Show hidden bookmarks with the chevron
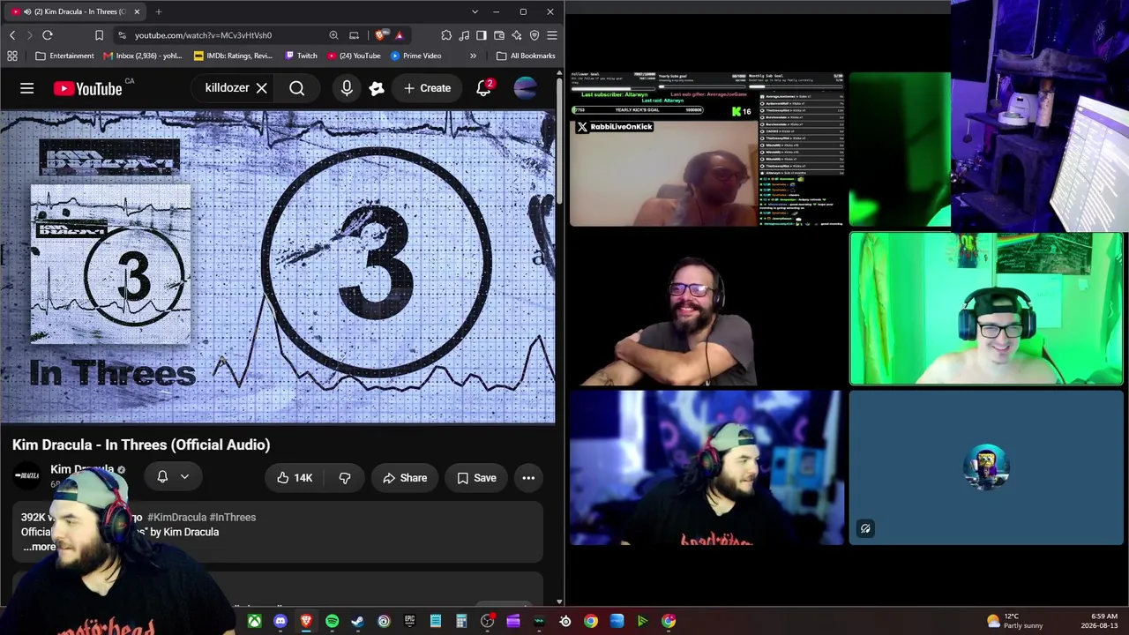Screen dimensions: 1129x635 tap(473, 56)
